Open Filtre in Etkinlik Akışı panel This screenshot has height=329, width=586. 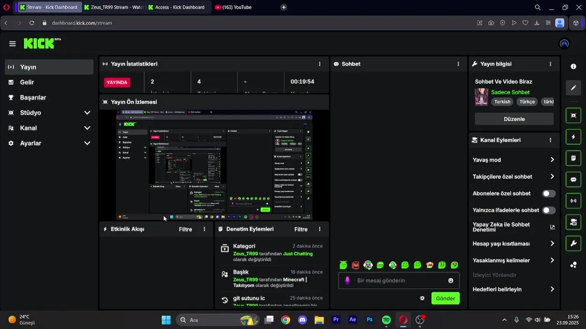[185, 229]
